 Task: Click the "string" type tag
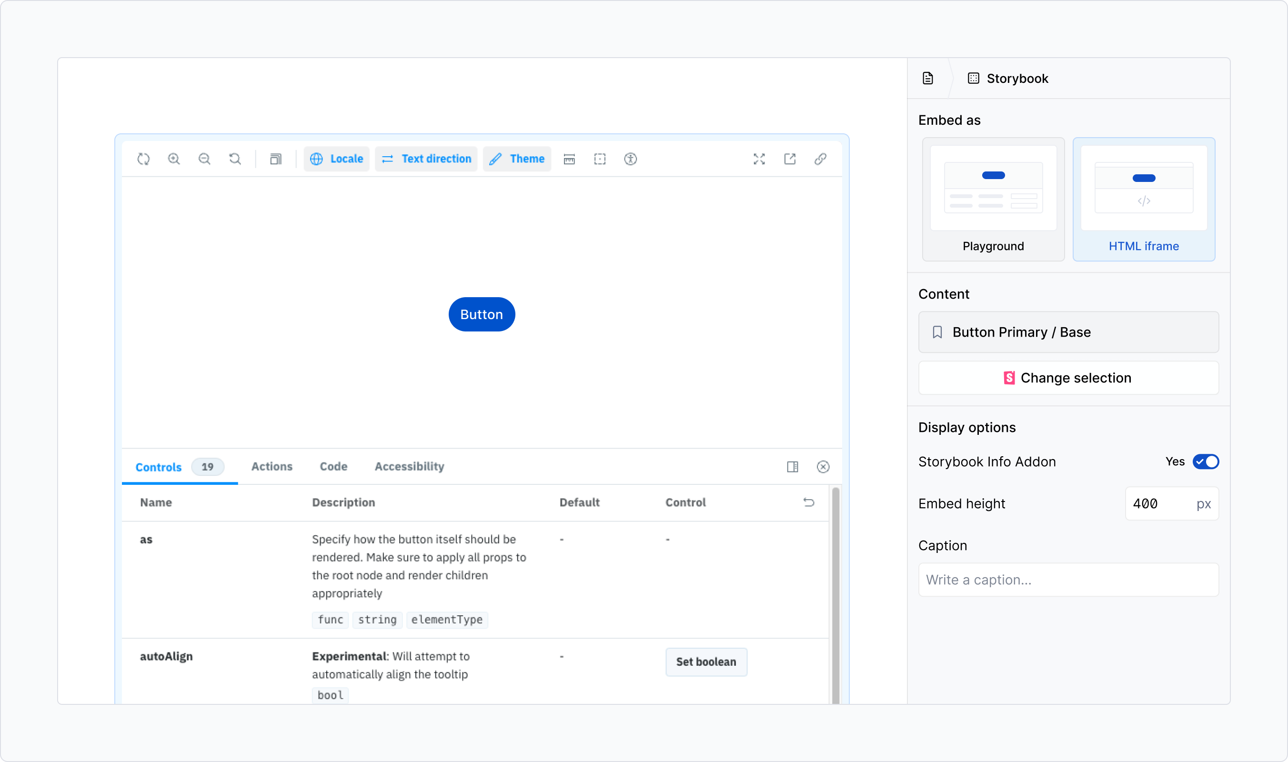point(377,620)
